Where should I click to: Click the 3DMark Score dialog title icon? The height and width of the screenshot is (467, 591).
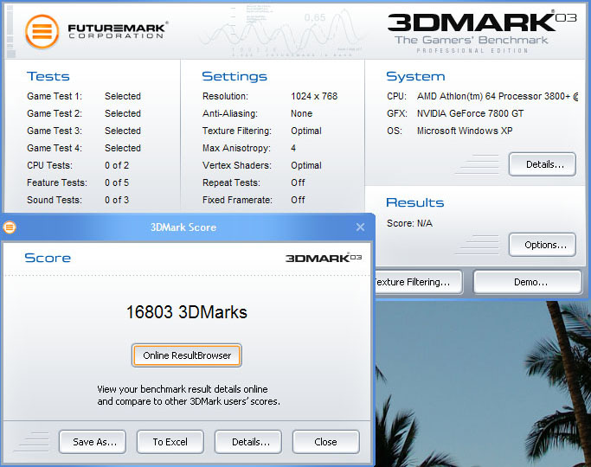pos(10,227)
